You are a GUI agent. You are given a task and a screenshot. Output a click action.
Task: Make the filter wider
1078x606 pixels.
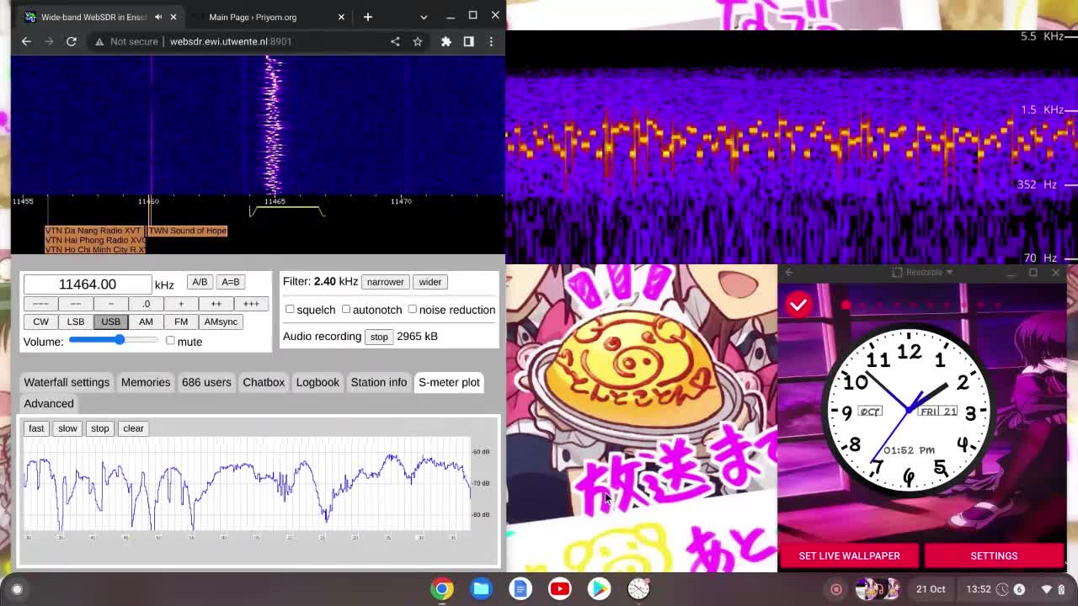pos(430,282)
